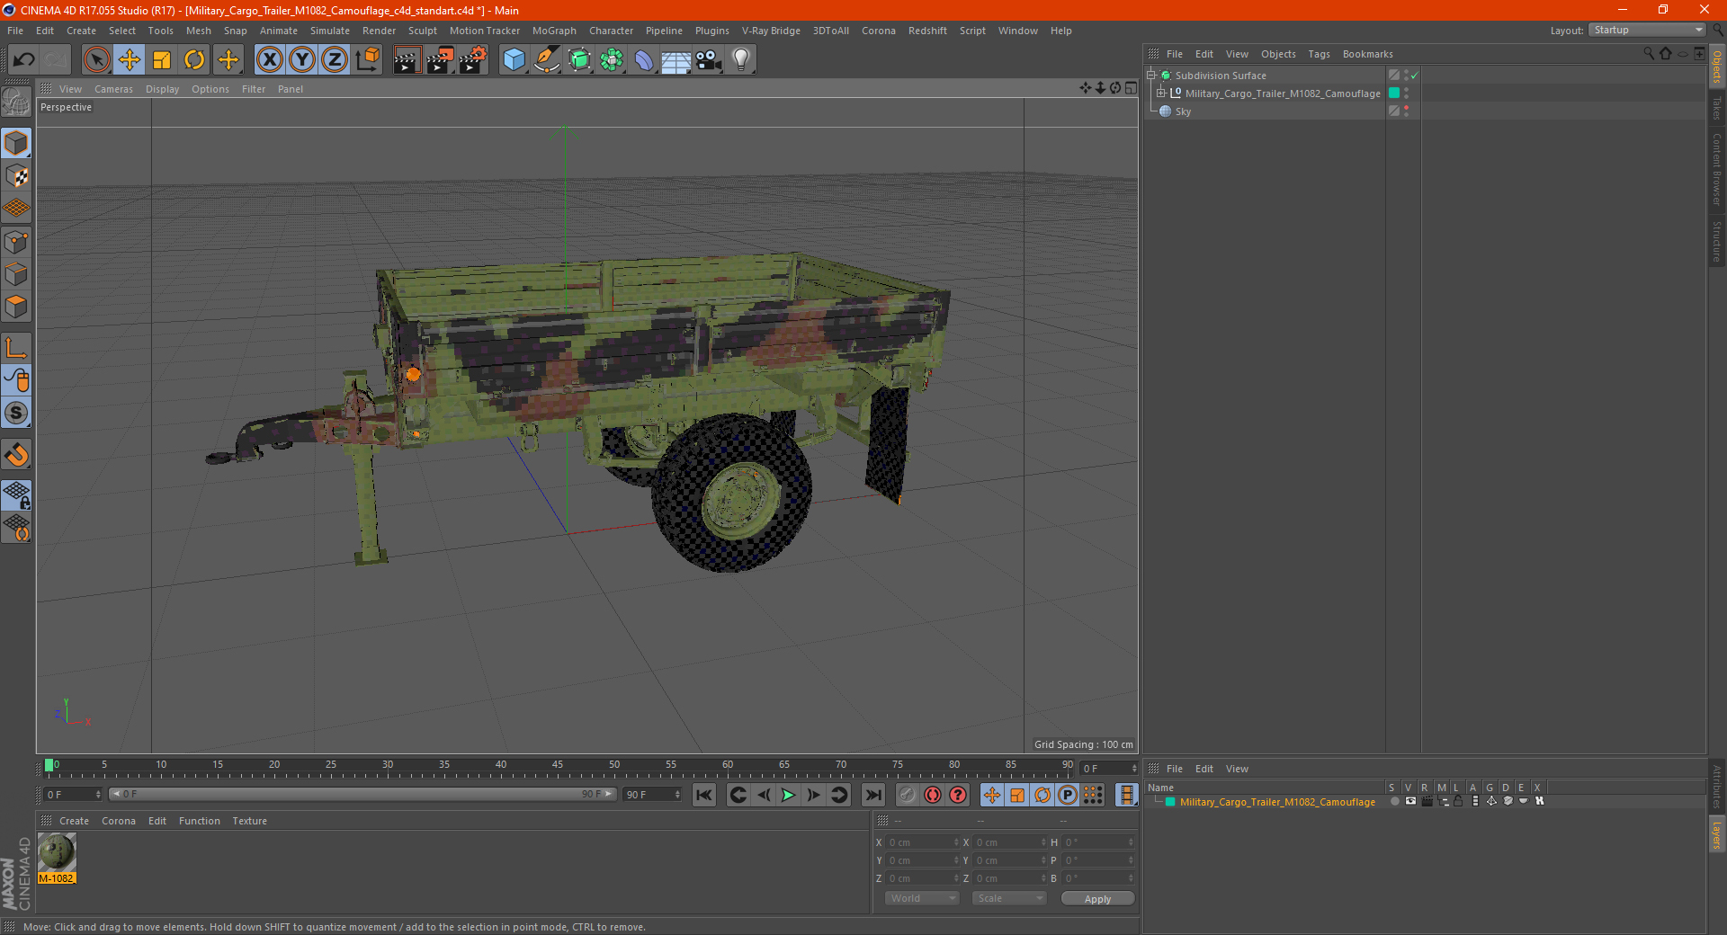Viewport: 1727px width, 935px height.
Task: Toggle Subdivision Surface enable checkmark
Action: click(x=1415, y=76)
